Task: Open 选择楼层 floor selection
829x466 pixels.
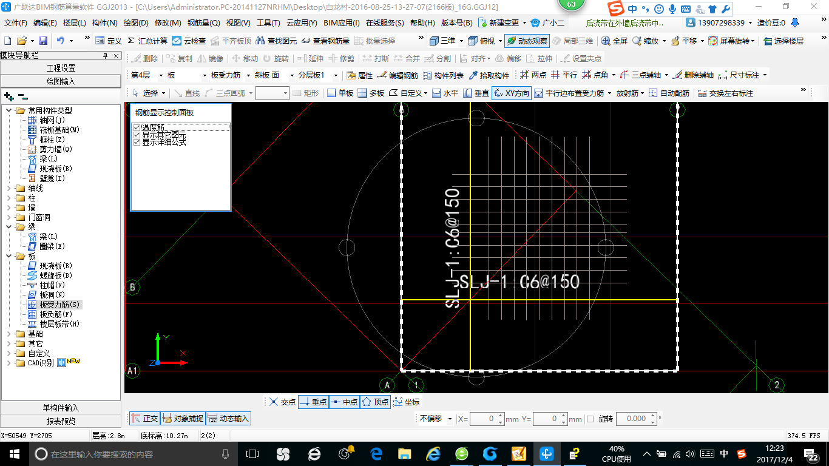Action: coord(783,41)
